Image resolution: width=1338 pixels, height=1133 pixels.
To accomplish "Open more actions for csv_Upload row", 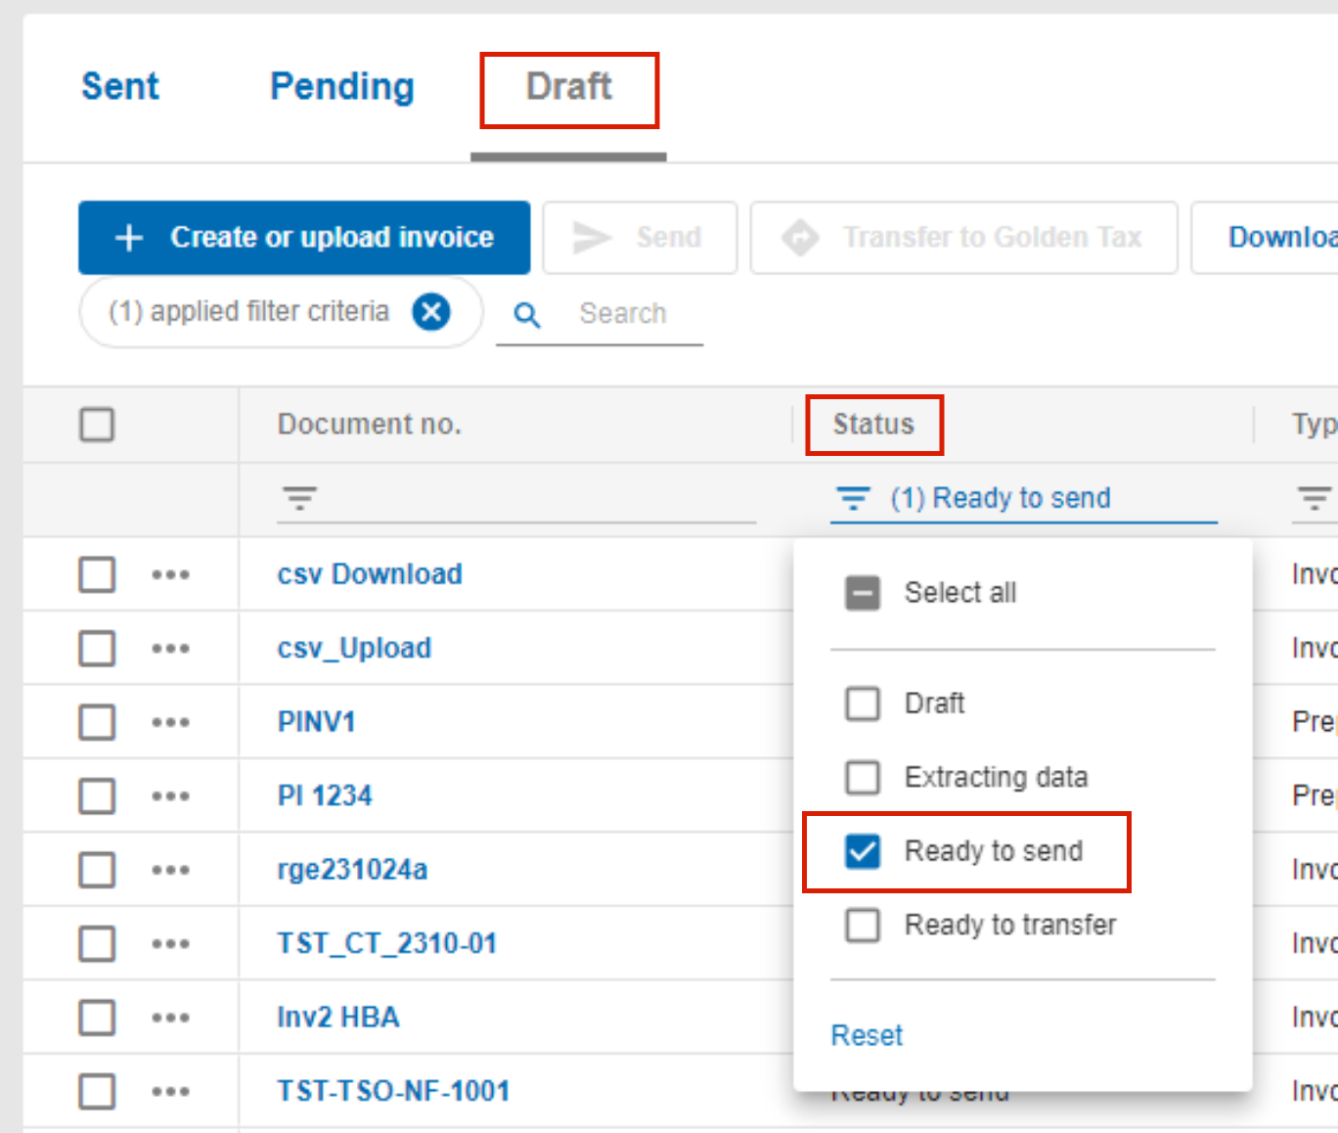I will tap(170, 649).
